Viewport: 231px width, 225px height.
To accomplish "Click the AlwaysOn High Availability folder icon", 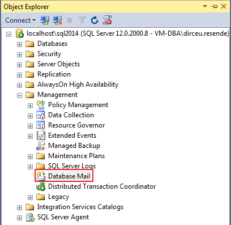I will [x=29, y=84].
